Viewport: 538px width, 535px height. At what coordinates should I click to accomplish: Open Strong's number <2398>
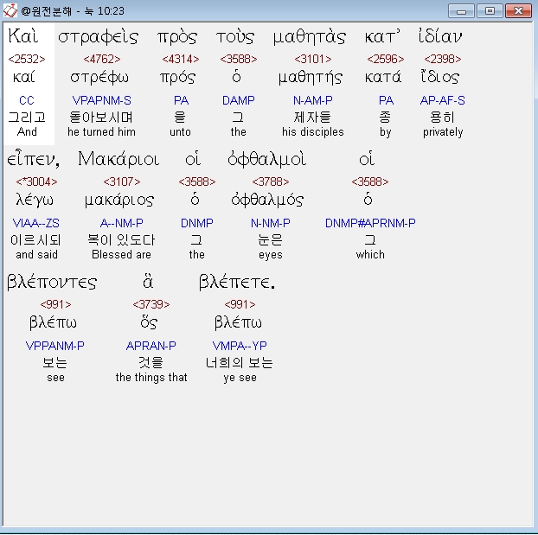(443, 59)
